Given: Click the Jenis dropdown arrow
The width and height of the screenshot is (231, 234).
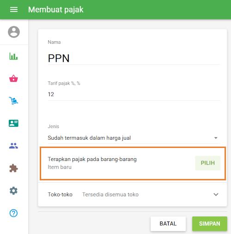Looking at the screenshot, I should click(216, 138).
